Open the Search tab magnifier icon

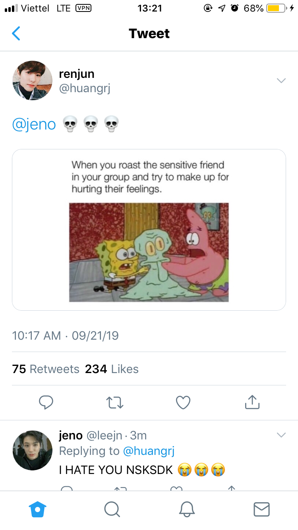(x=112, y=509)
